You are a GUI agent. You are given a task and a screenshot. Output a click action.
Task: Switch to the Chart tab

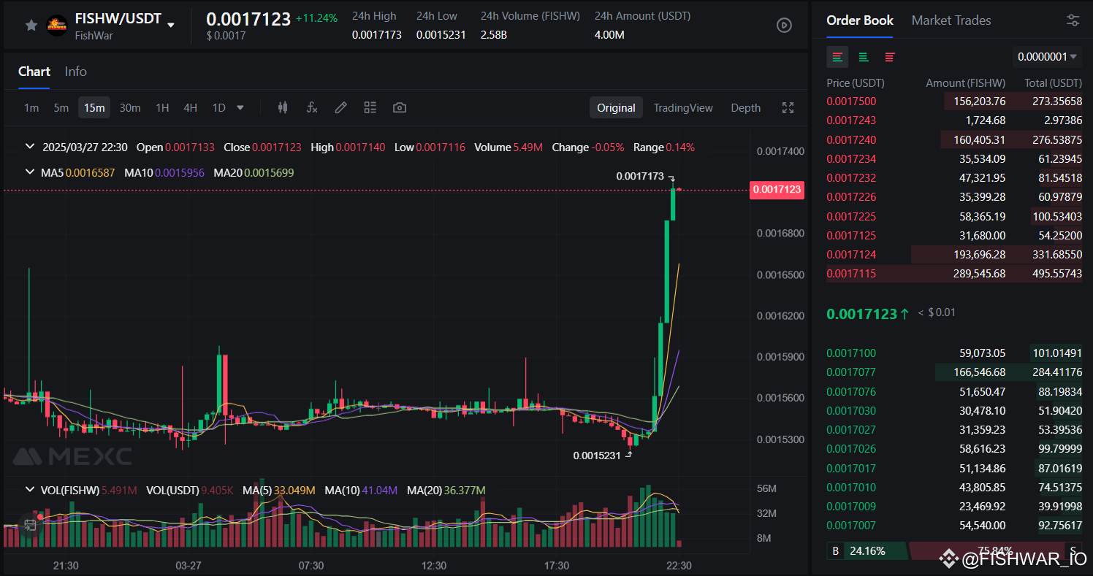tap(34, 71)
